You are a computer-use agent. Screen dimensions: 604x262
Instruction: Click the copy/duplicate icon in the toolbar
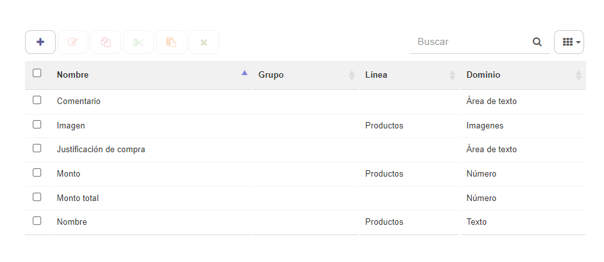coord(106,42)
